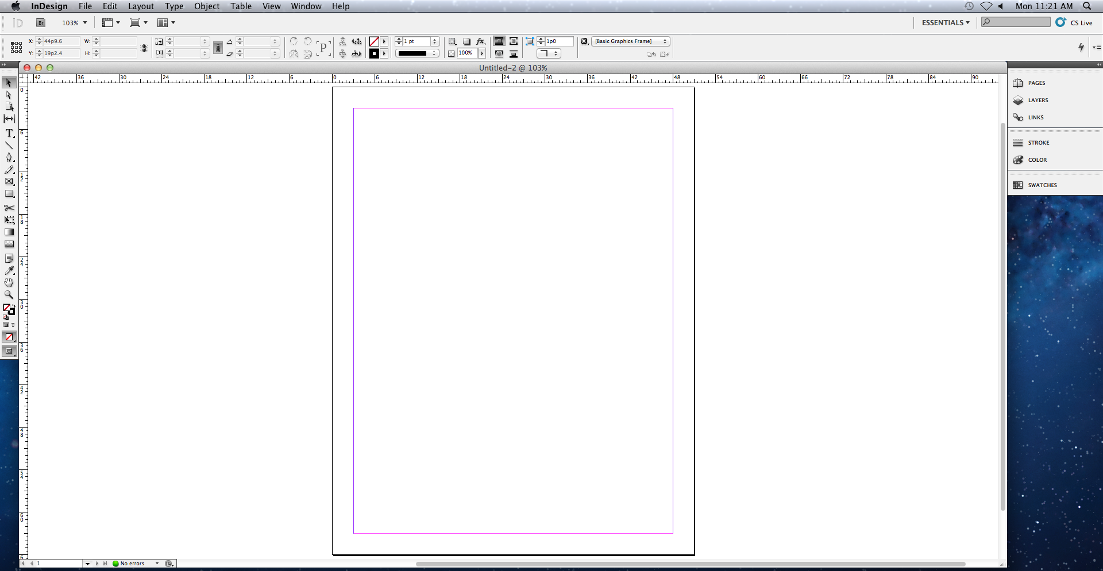Select the Pen tool

[x=9, y=157]
